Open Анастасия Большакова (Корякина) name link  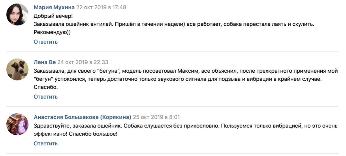click(82, 117)
